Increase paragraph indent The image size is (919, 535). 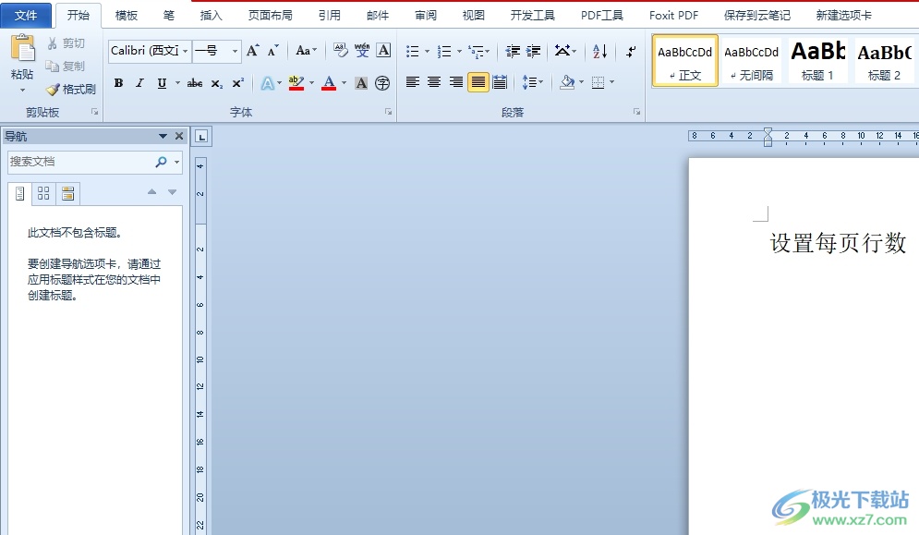pos(533,52)
